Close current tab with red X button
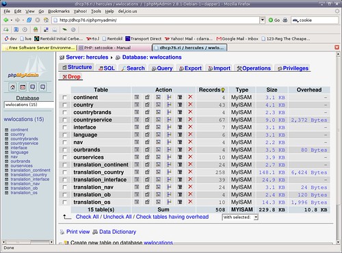Screen dimensions: 342x253 pyautogui.click(x=337, y=47)
